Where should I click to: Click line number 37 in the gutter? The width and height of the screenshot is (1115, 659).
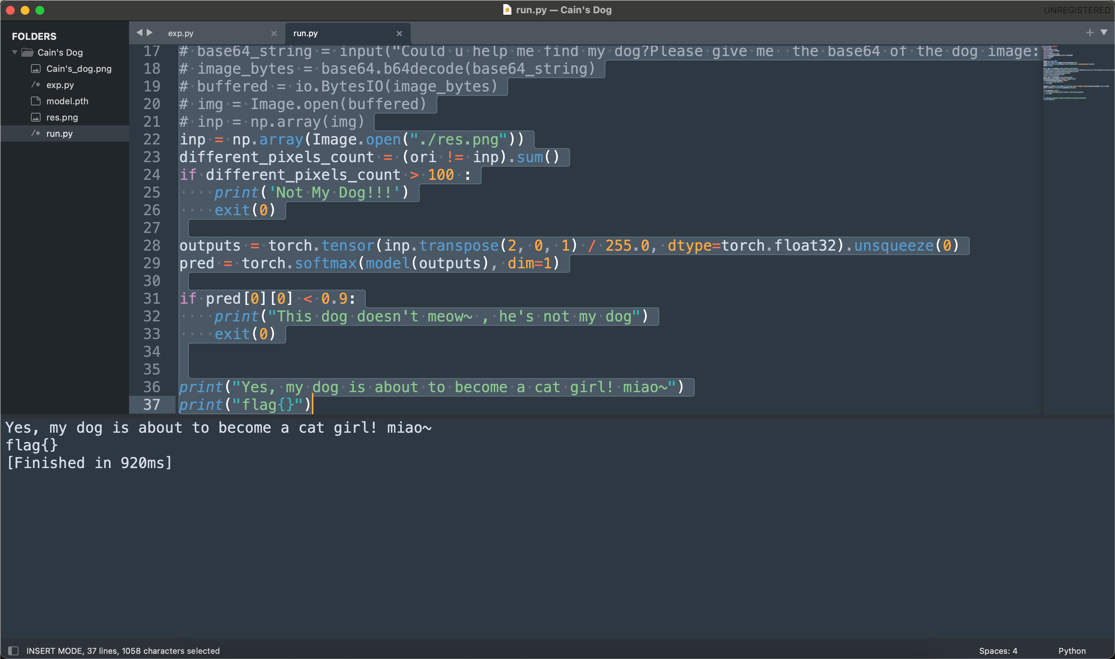pyautogui.click(x=152, y=405)
